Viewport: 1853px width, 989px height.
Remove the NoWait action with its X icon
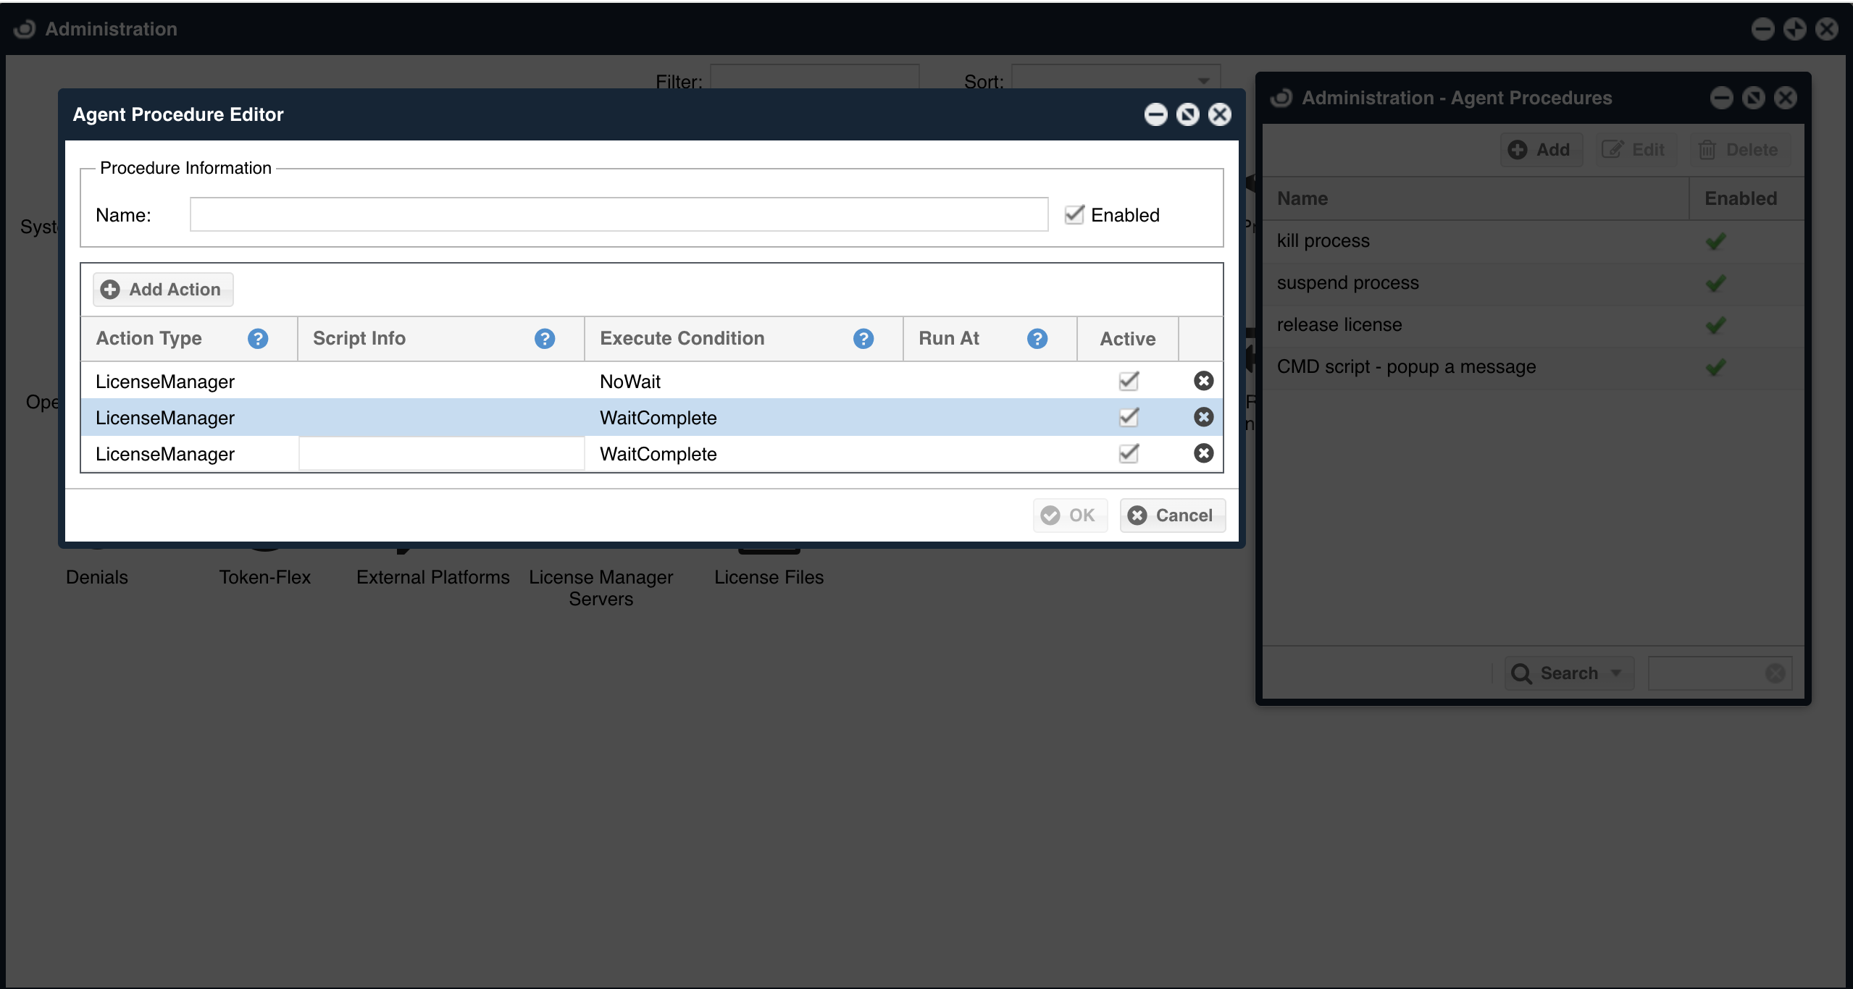pos(1202,381)
